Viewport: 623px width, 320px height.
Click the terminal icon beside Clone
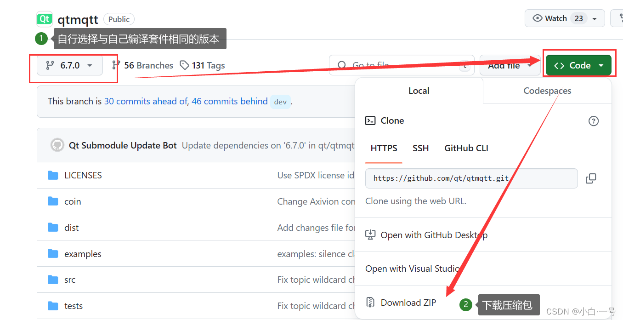click(x=370, y=120)
